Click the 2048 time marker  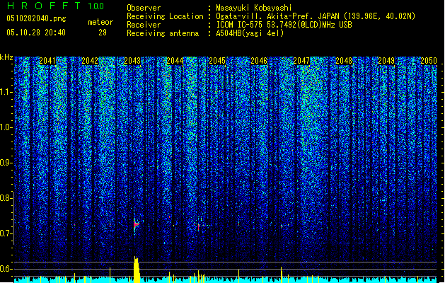(344, 61)
